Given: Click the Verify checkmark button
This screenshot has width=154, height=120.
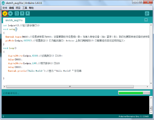Looking at the screenshot, I should pos(5,14).
